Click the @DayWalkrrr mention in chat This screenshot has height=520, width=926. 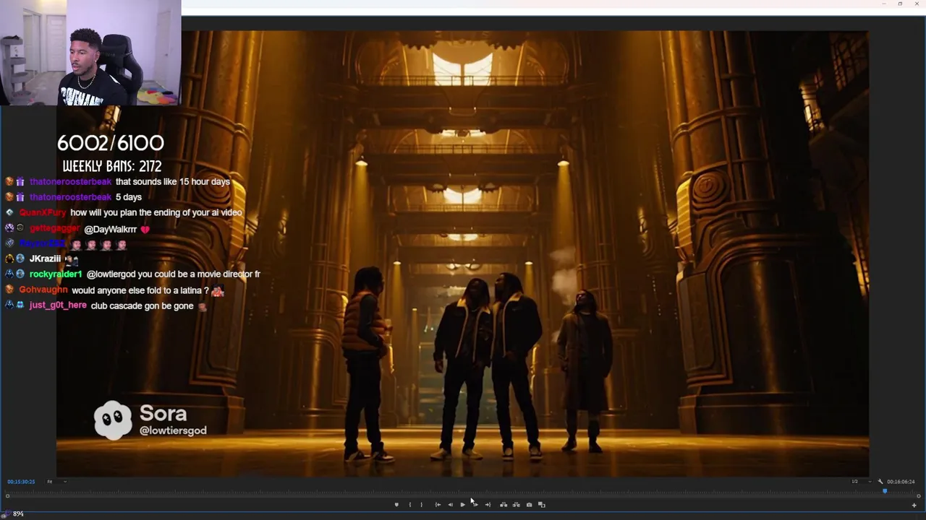coord(111,229)
